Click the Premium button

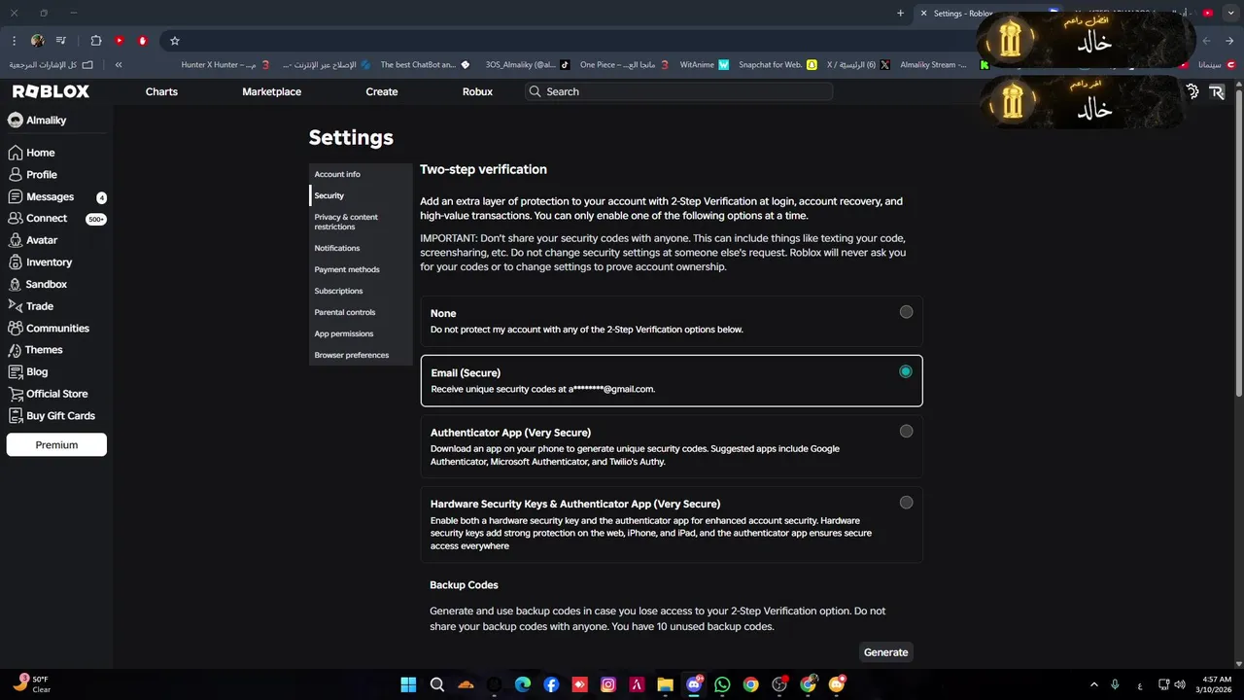tap(56, 444)
